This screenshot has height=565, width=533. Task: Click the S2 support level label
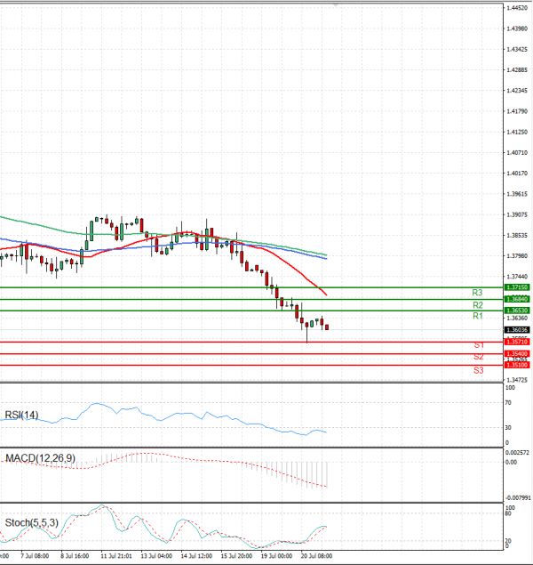pos(478,357)
